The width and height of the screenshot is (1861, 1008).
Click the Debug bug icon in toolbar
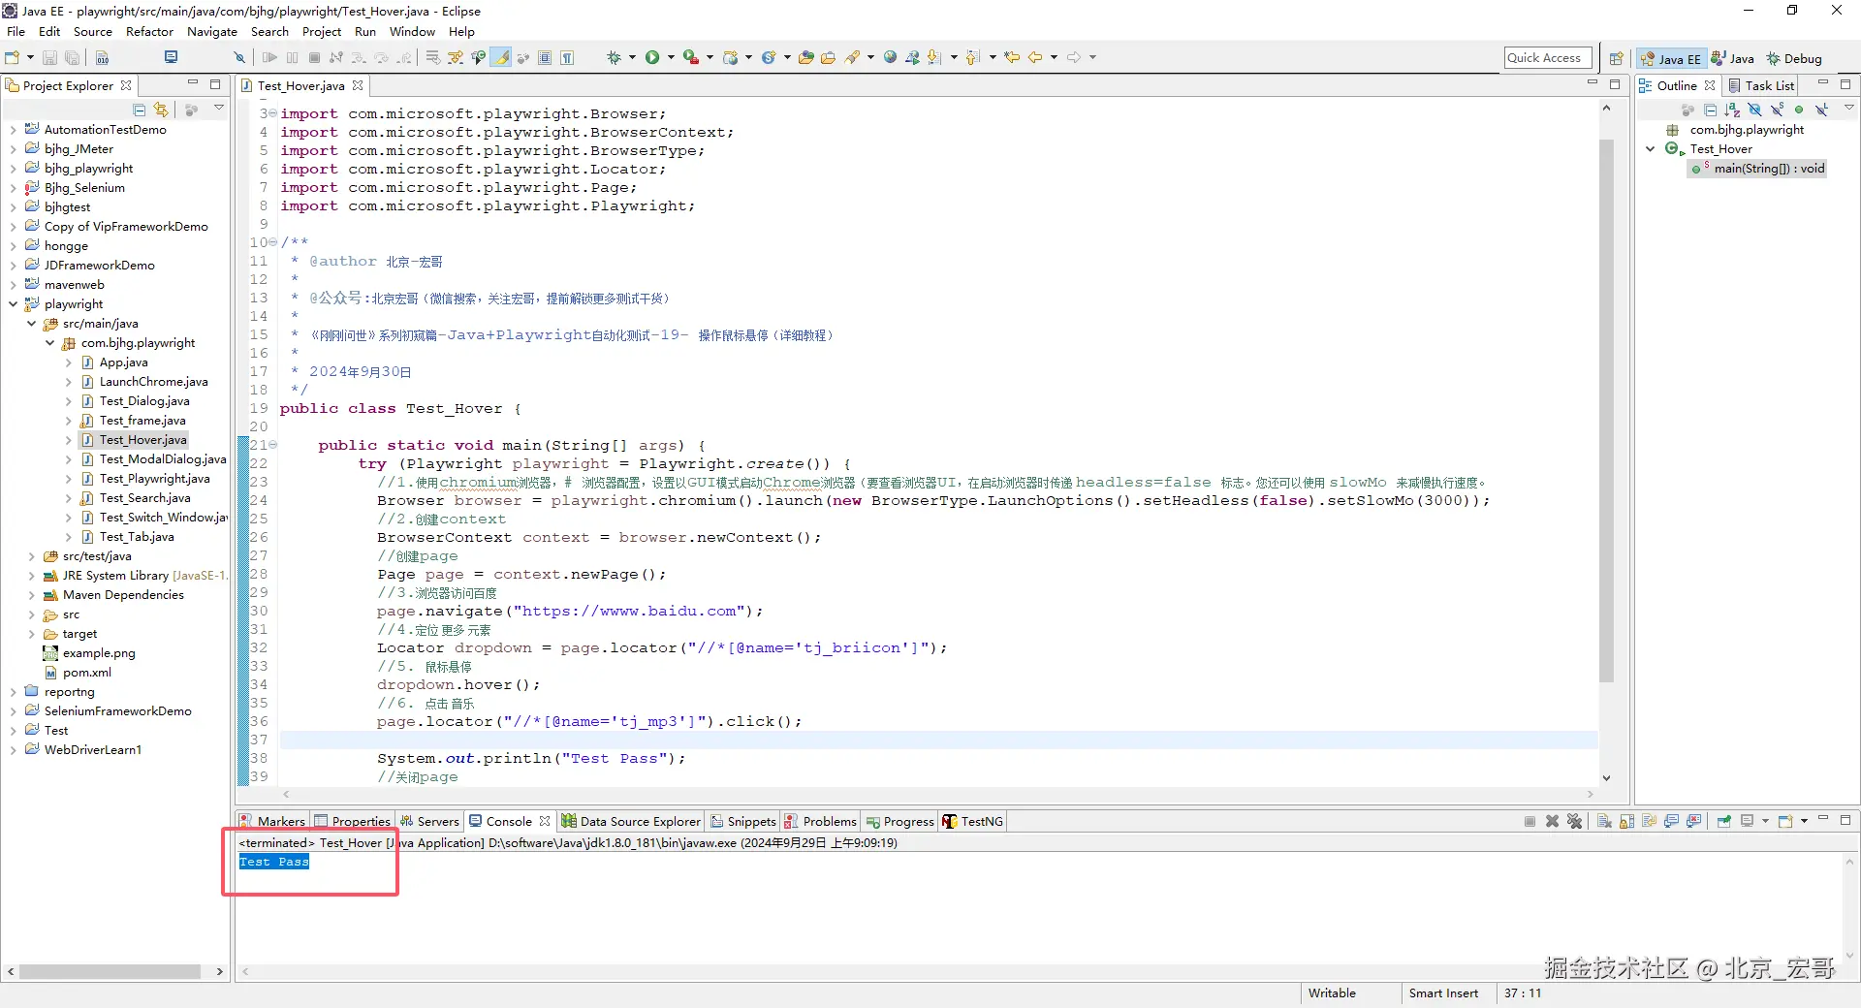pos(614,58)
